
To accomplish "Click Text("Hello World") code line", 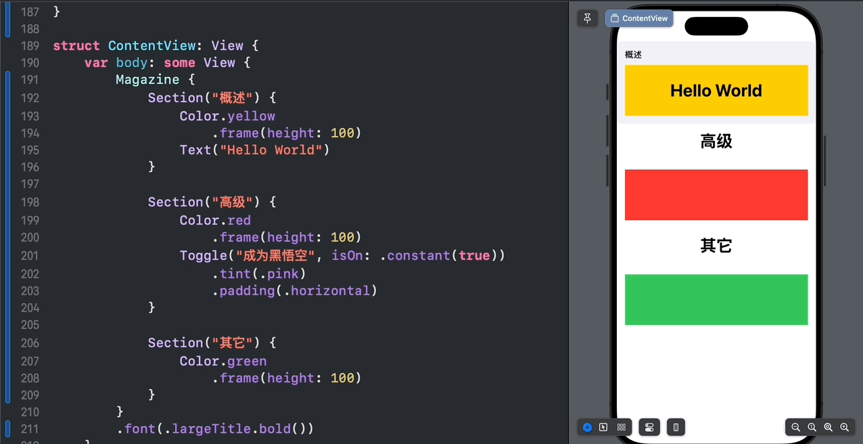I will 254,150.
